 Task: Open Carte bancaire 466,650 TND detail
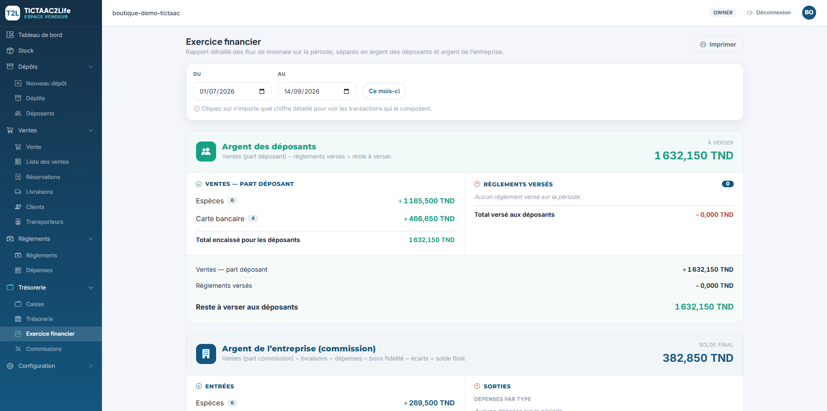pos(429,219)
